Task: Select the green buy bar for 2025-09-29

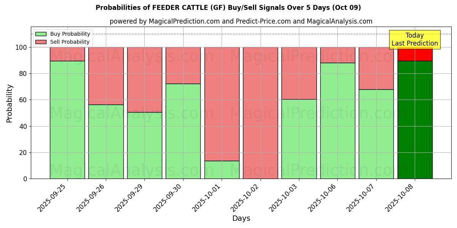Action: [x=144, y=145]
